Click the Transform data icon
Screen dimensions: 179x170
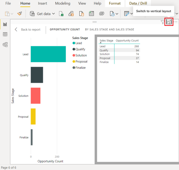(127, 14)
